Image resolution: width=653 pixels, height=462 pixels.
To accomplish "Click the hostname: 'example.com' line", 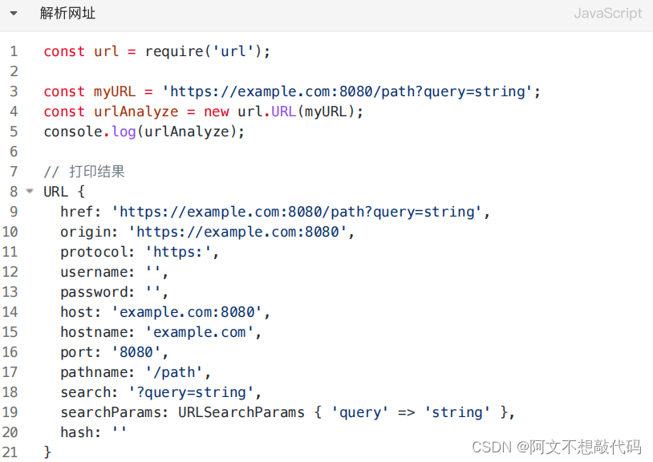I will [x=160, y=332].
